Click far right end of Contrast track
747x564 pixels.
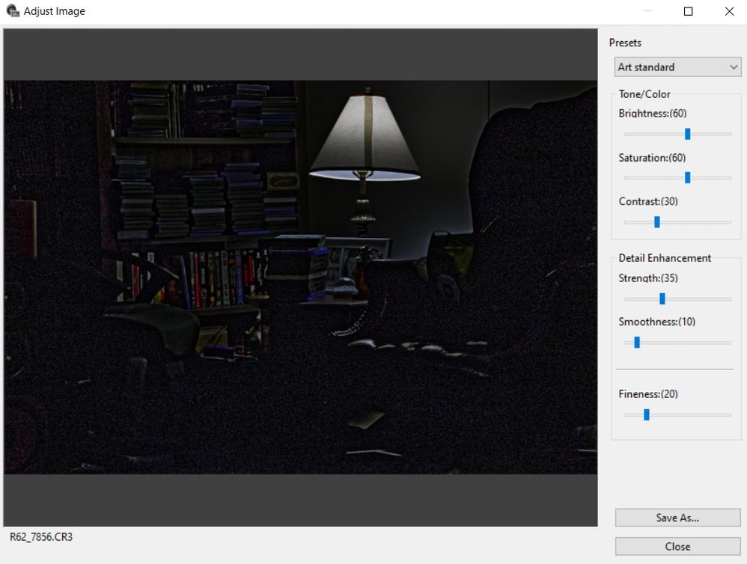729,222
